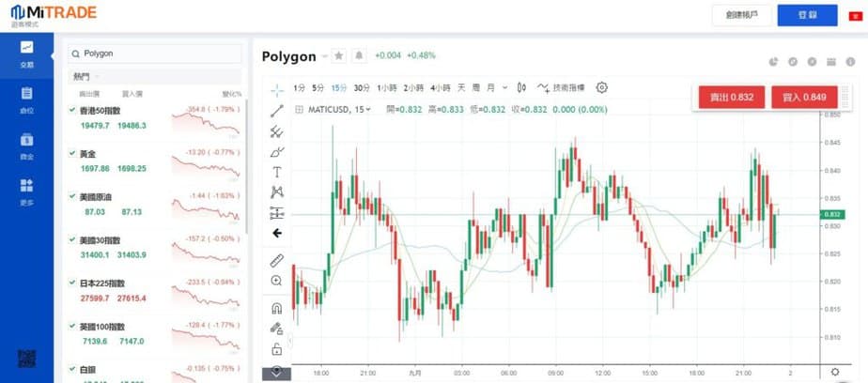Toggle the checkmark beside 黃金
Screen dimensions: 868x383
coord(72,153)
